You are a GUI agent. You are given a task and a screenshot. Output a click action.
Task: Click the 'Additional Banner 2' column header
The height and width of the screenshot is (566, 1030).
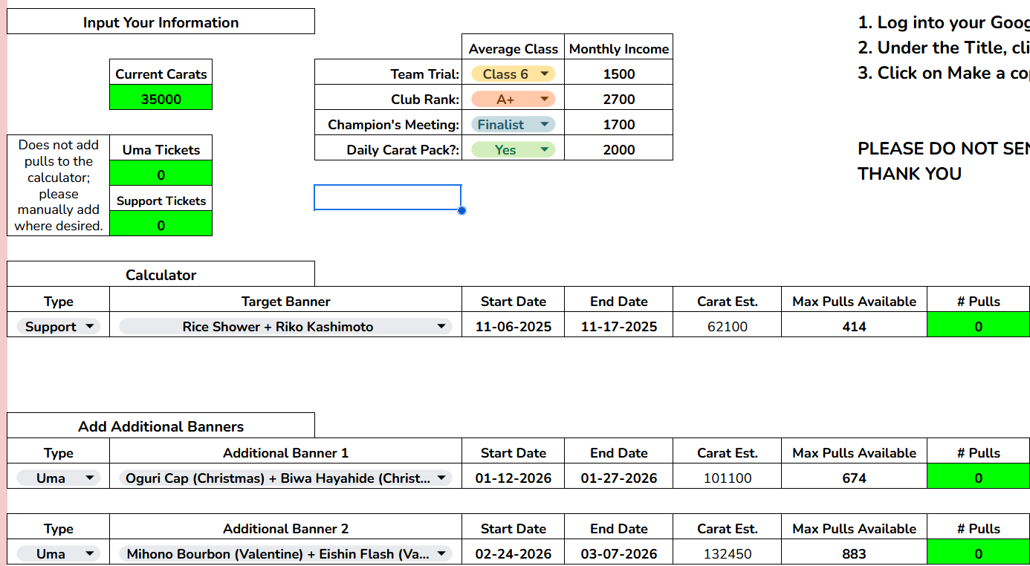tap(285, 527)
